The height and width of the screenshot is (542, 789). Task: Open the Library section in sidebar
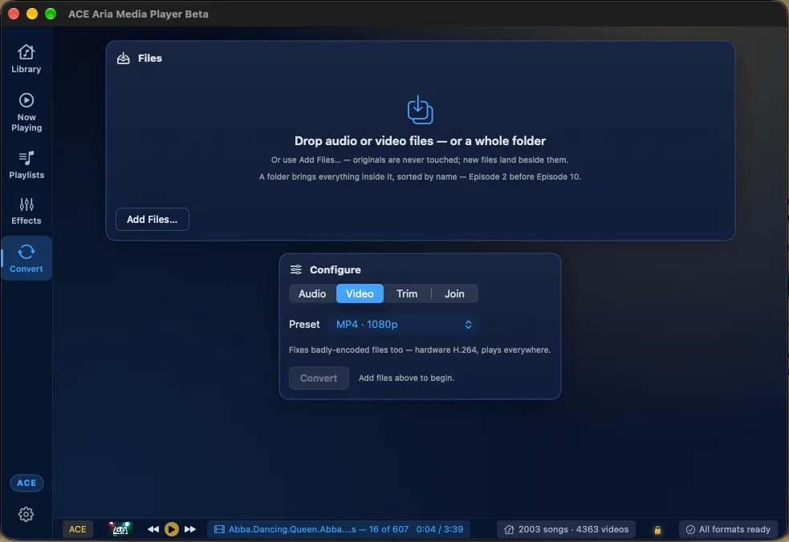26,59
